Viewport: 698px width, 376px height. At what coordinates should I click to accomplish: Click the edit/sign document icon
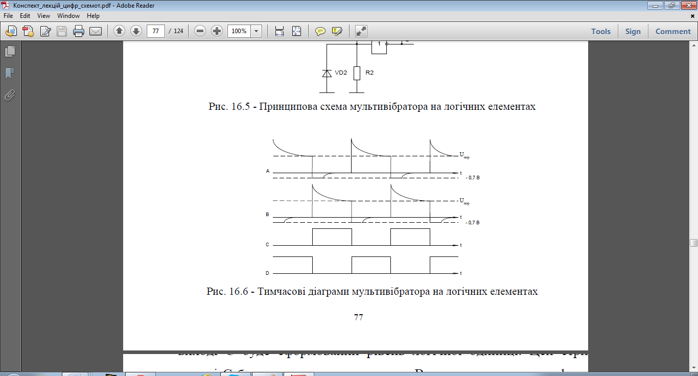[x=45, y=31]
